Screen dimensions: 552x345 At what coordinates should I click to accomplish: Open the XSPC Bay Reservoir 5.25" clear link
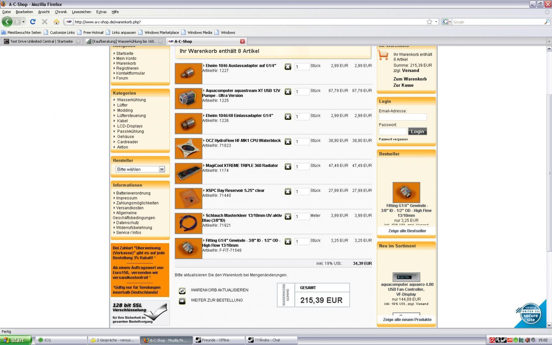235,191
